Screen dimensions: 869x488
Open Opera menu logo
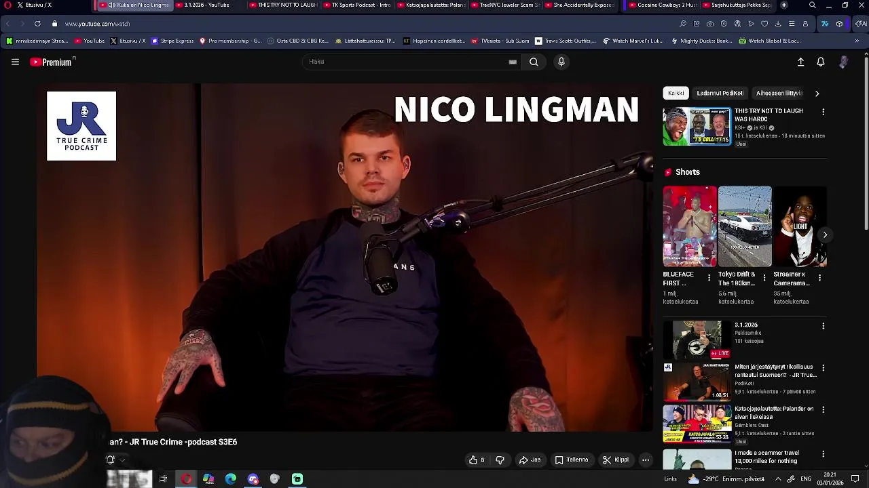click(7, 5)
